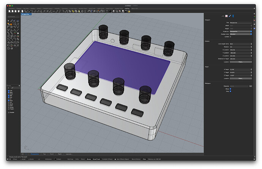Open Osnap panel gear options
The height and width of the screenshot is (169, 262).
19,86
